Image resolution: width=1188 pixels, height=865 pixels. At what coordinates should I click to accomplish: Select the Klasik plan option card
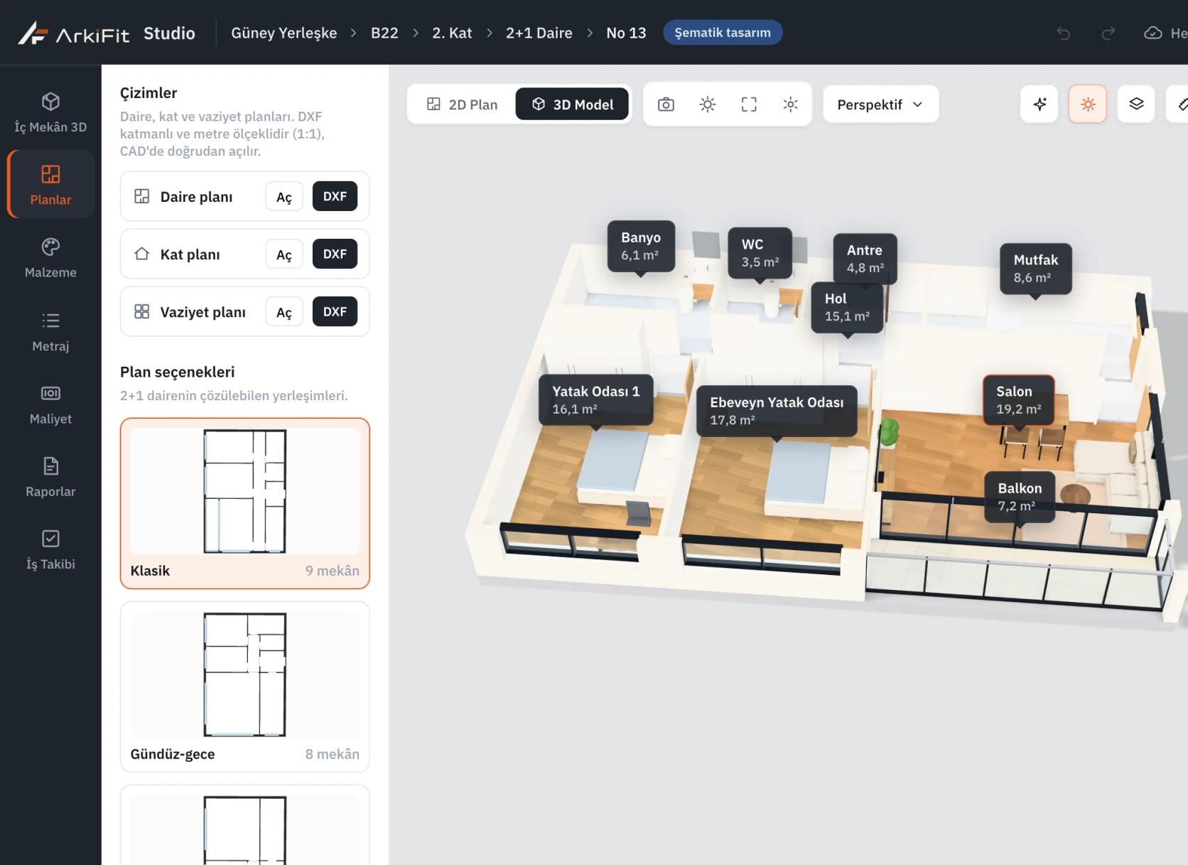[245, 503]
